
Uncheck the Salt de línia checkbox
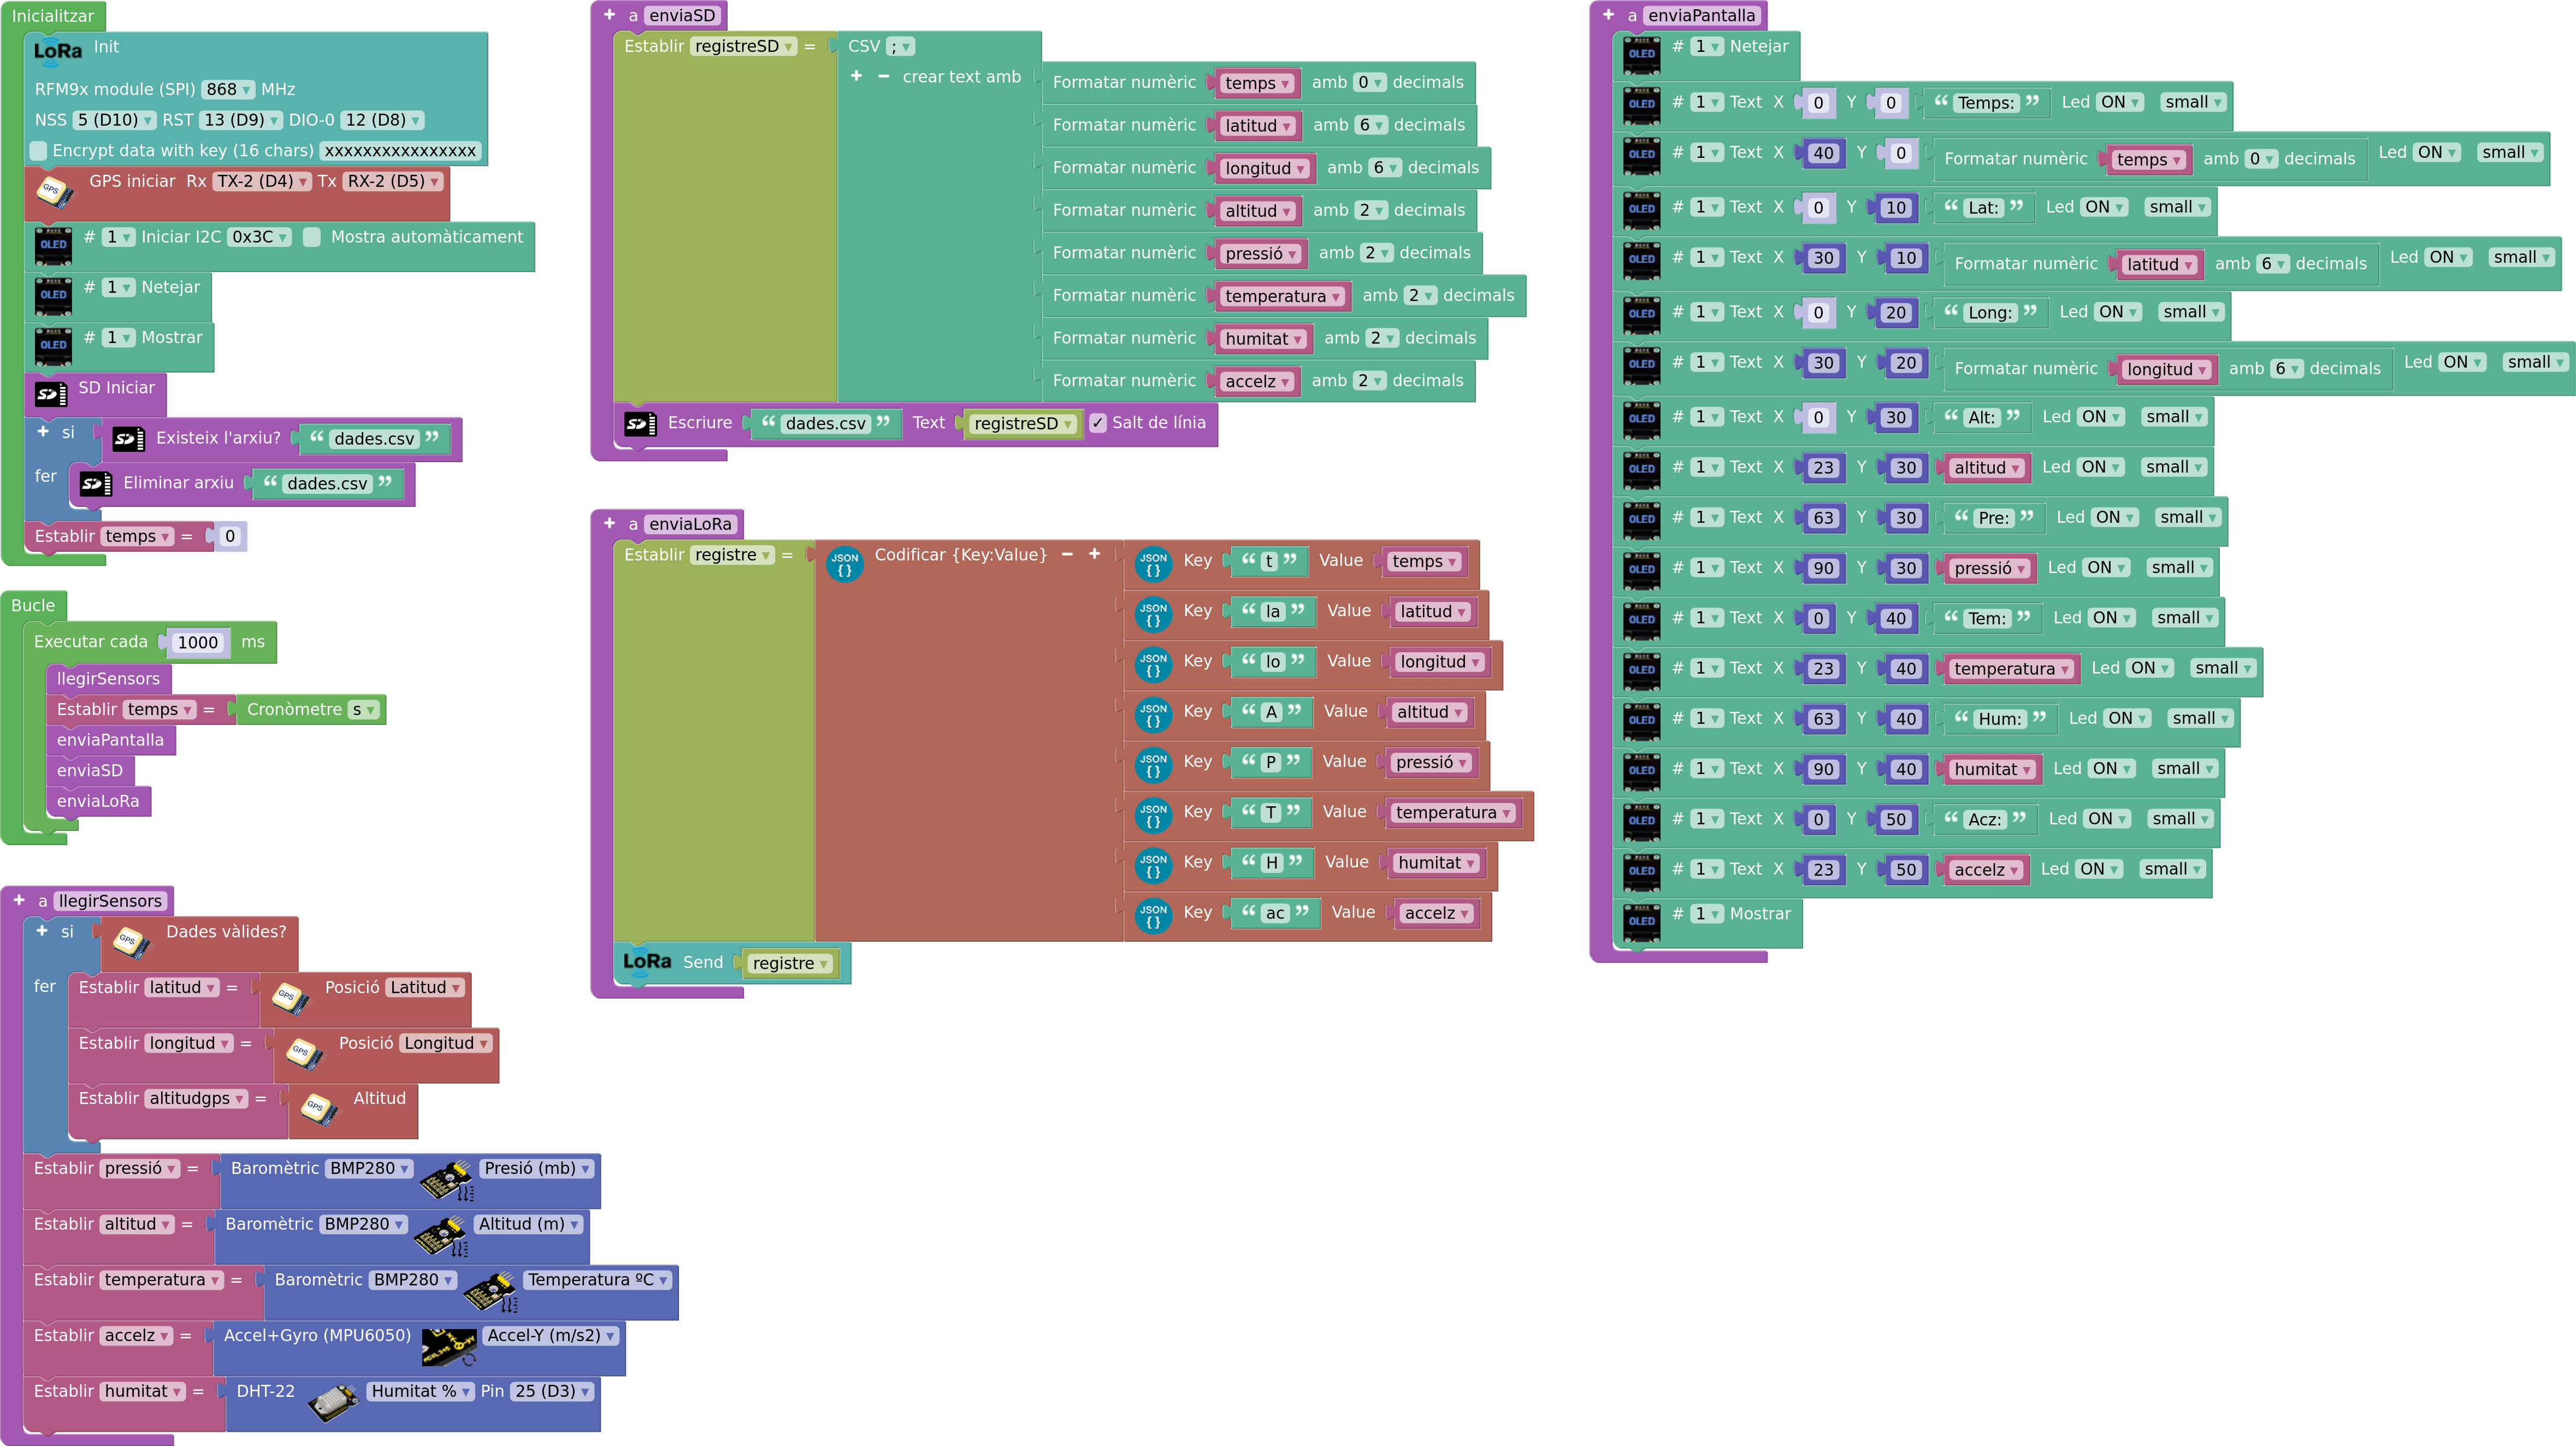coord(1098,423)
